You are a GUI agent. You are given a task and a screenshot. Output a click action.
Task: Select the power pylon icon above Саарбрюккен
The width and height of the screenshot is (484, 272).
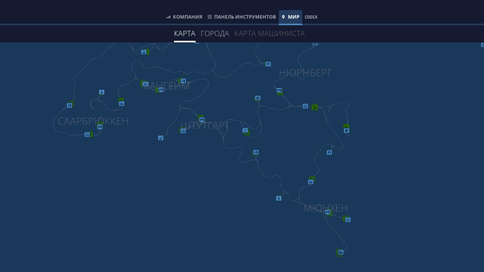[x=102, y=92]
